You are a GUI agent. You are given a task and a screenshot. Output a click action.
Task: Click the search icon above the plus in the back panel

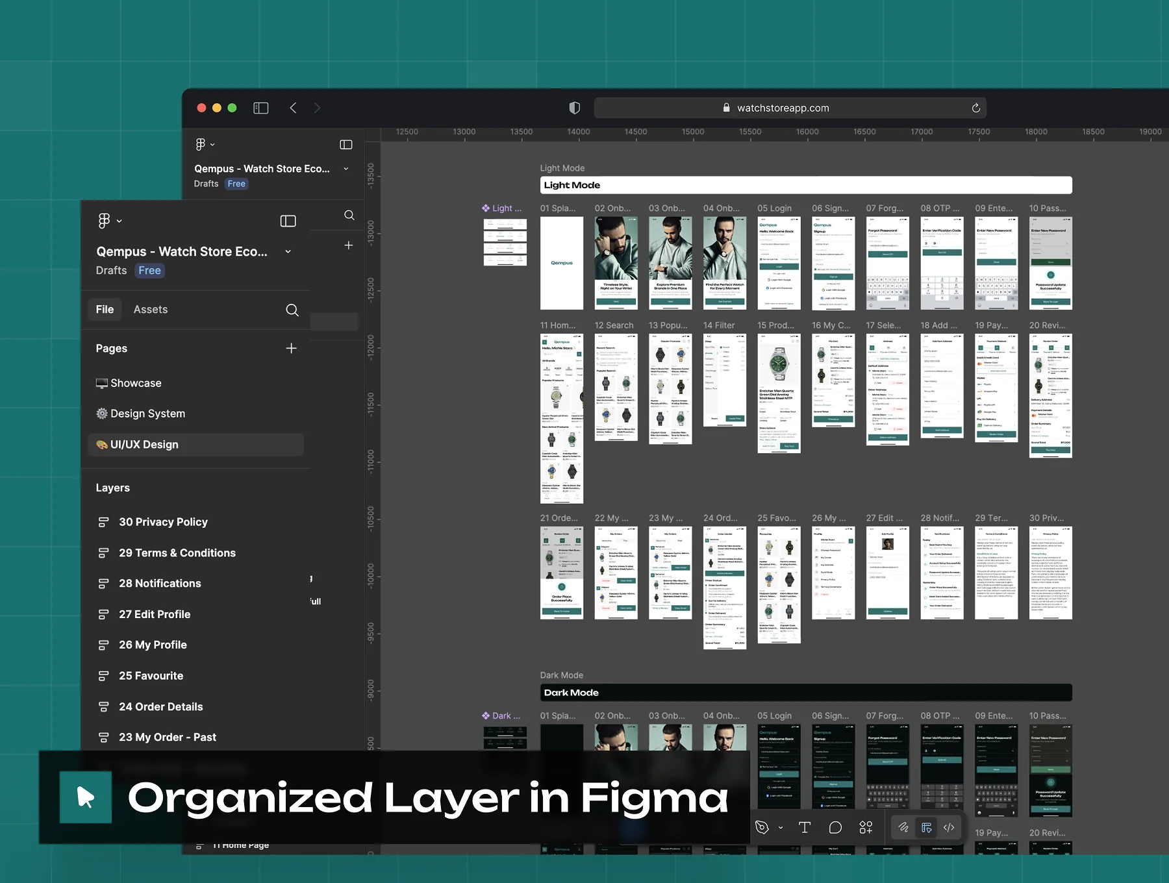click(349, 215)
